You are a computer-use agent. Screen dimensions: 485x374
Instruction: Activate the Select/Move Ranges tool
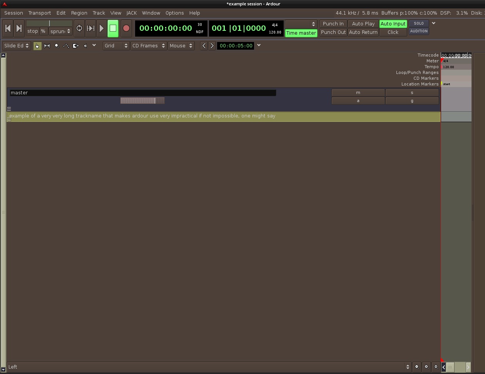point(47,46)
